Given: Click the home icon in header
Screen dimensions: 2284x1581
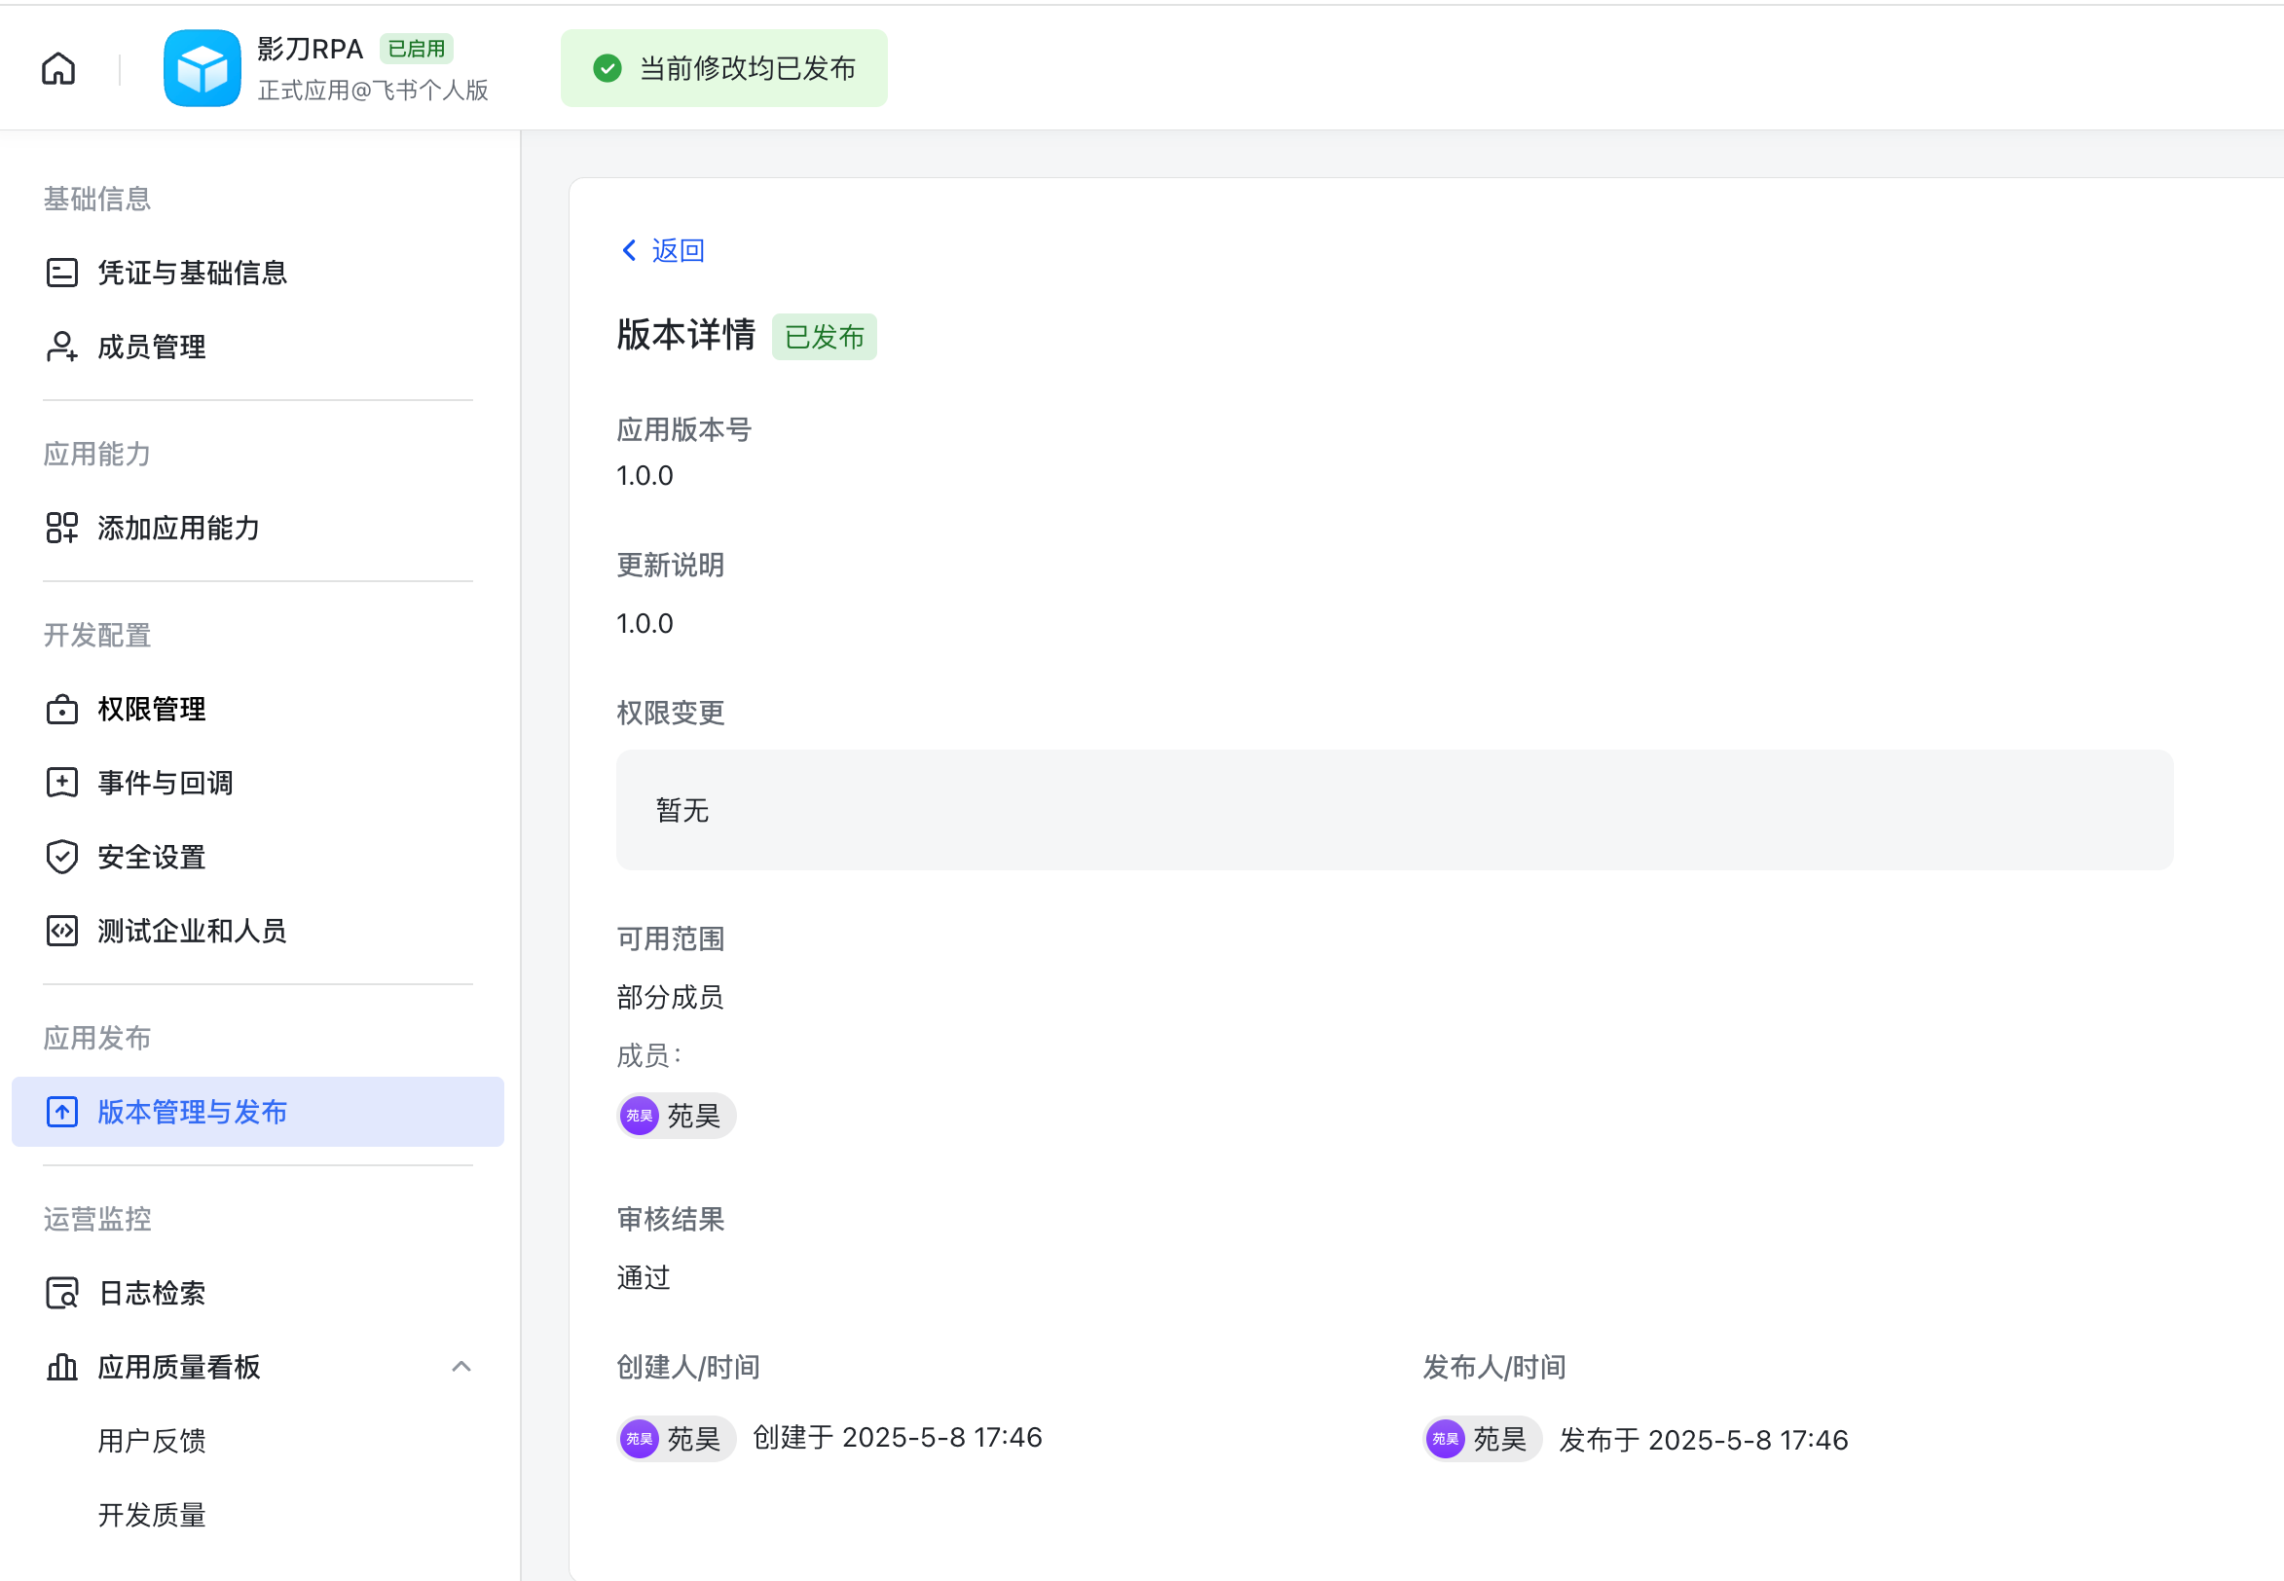Looking at the screenshot, I should pos(58,68).
